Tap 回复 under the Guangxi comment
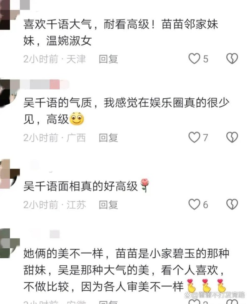The width and height of the screenshot is (250, 304). click(108, 138)
